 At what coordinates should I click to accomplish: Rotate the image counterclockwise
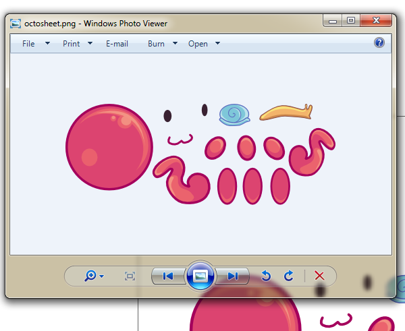266,276
